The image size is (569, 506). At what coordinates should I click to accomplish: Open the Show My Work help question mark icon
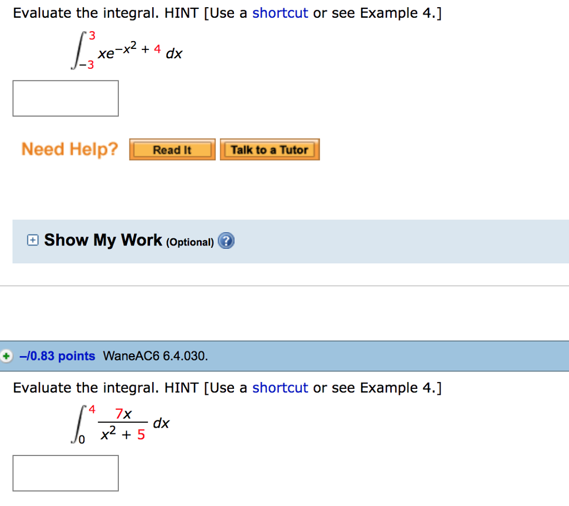[x=226, y=241]
